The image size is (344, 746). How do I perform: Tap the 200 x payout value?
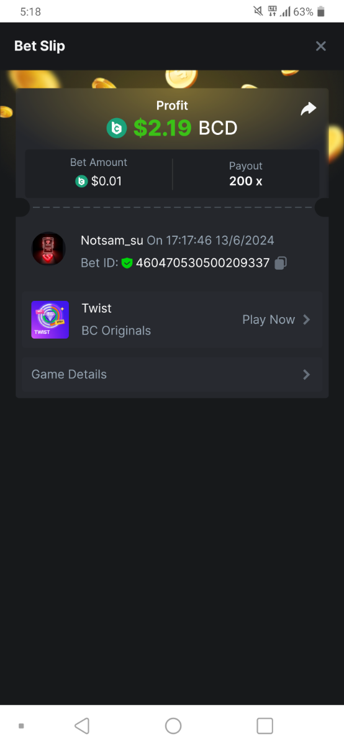click(x=246, y=181)
